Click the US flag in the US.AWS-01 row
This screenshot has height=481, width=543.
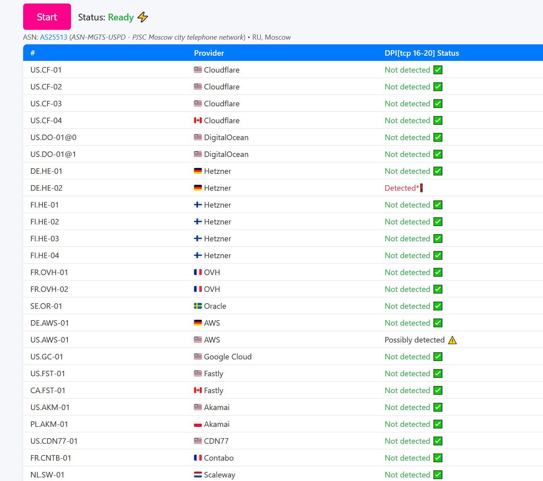tap(198, 340)
